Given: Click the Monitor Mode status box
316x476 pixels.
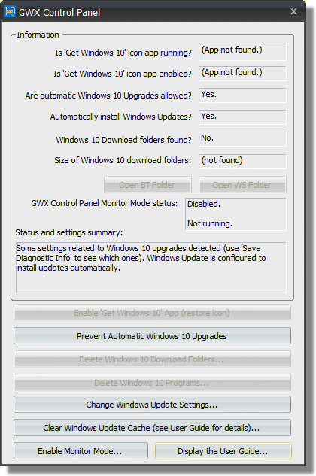Looking at the screenshot, I should pyautogui.click(x=235, y=214).
